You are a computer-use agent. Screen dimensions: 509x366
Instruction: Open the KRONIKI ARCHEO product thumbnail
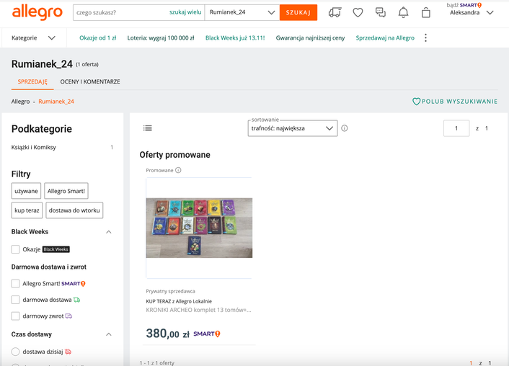pos(199,227)
